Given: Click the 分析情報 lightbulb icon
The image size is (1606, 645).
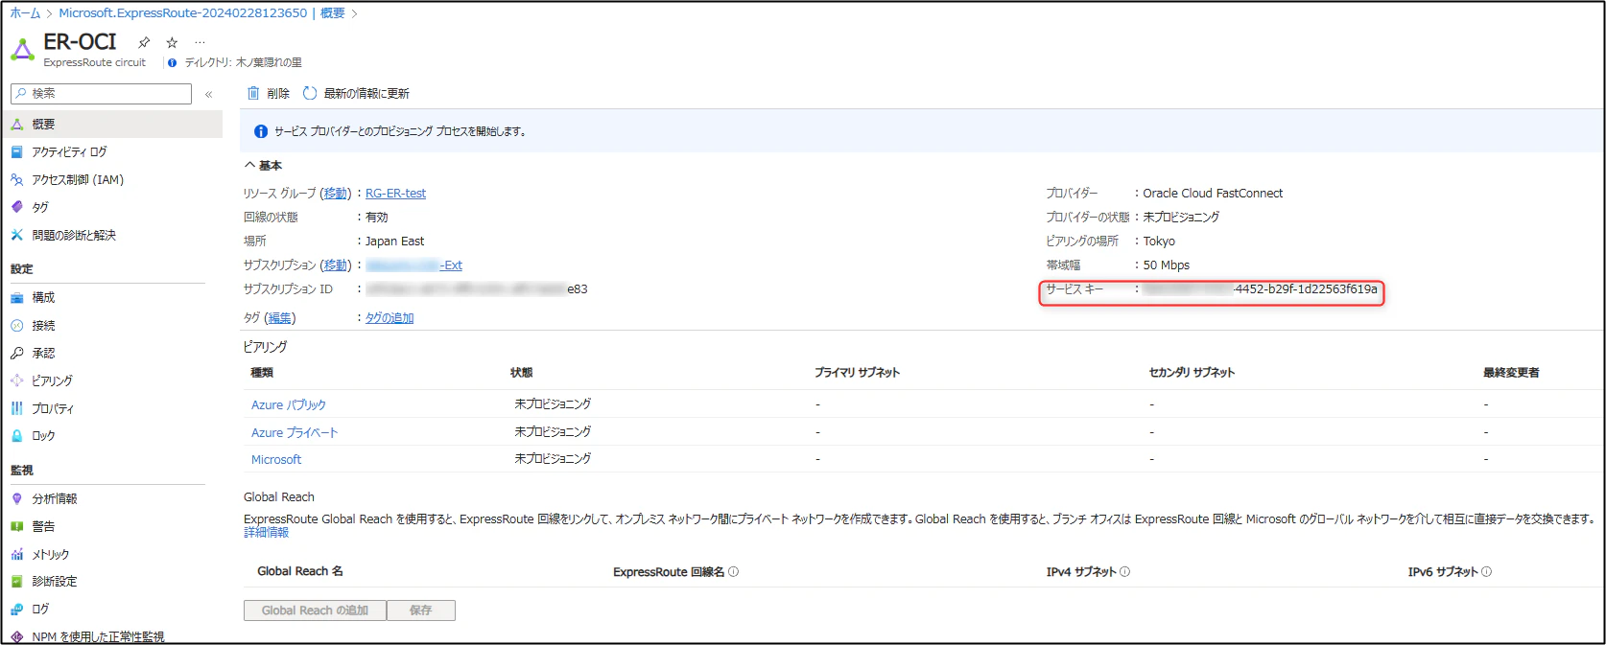Looking at the screenshot, I should [16, 498].
